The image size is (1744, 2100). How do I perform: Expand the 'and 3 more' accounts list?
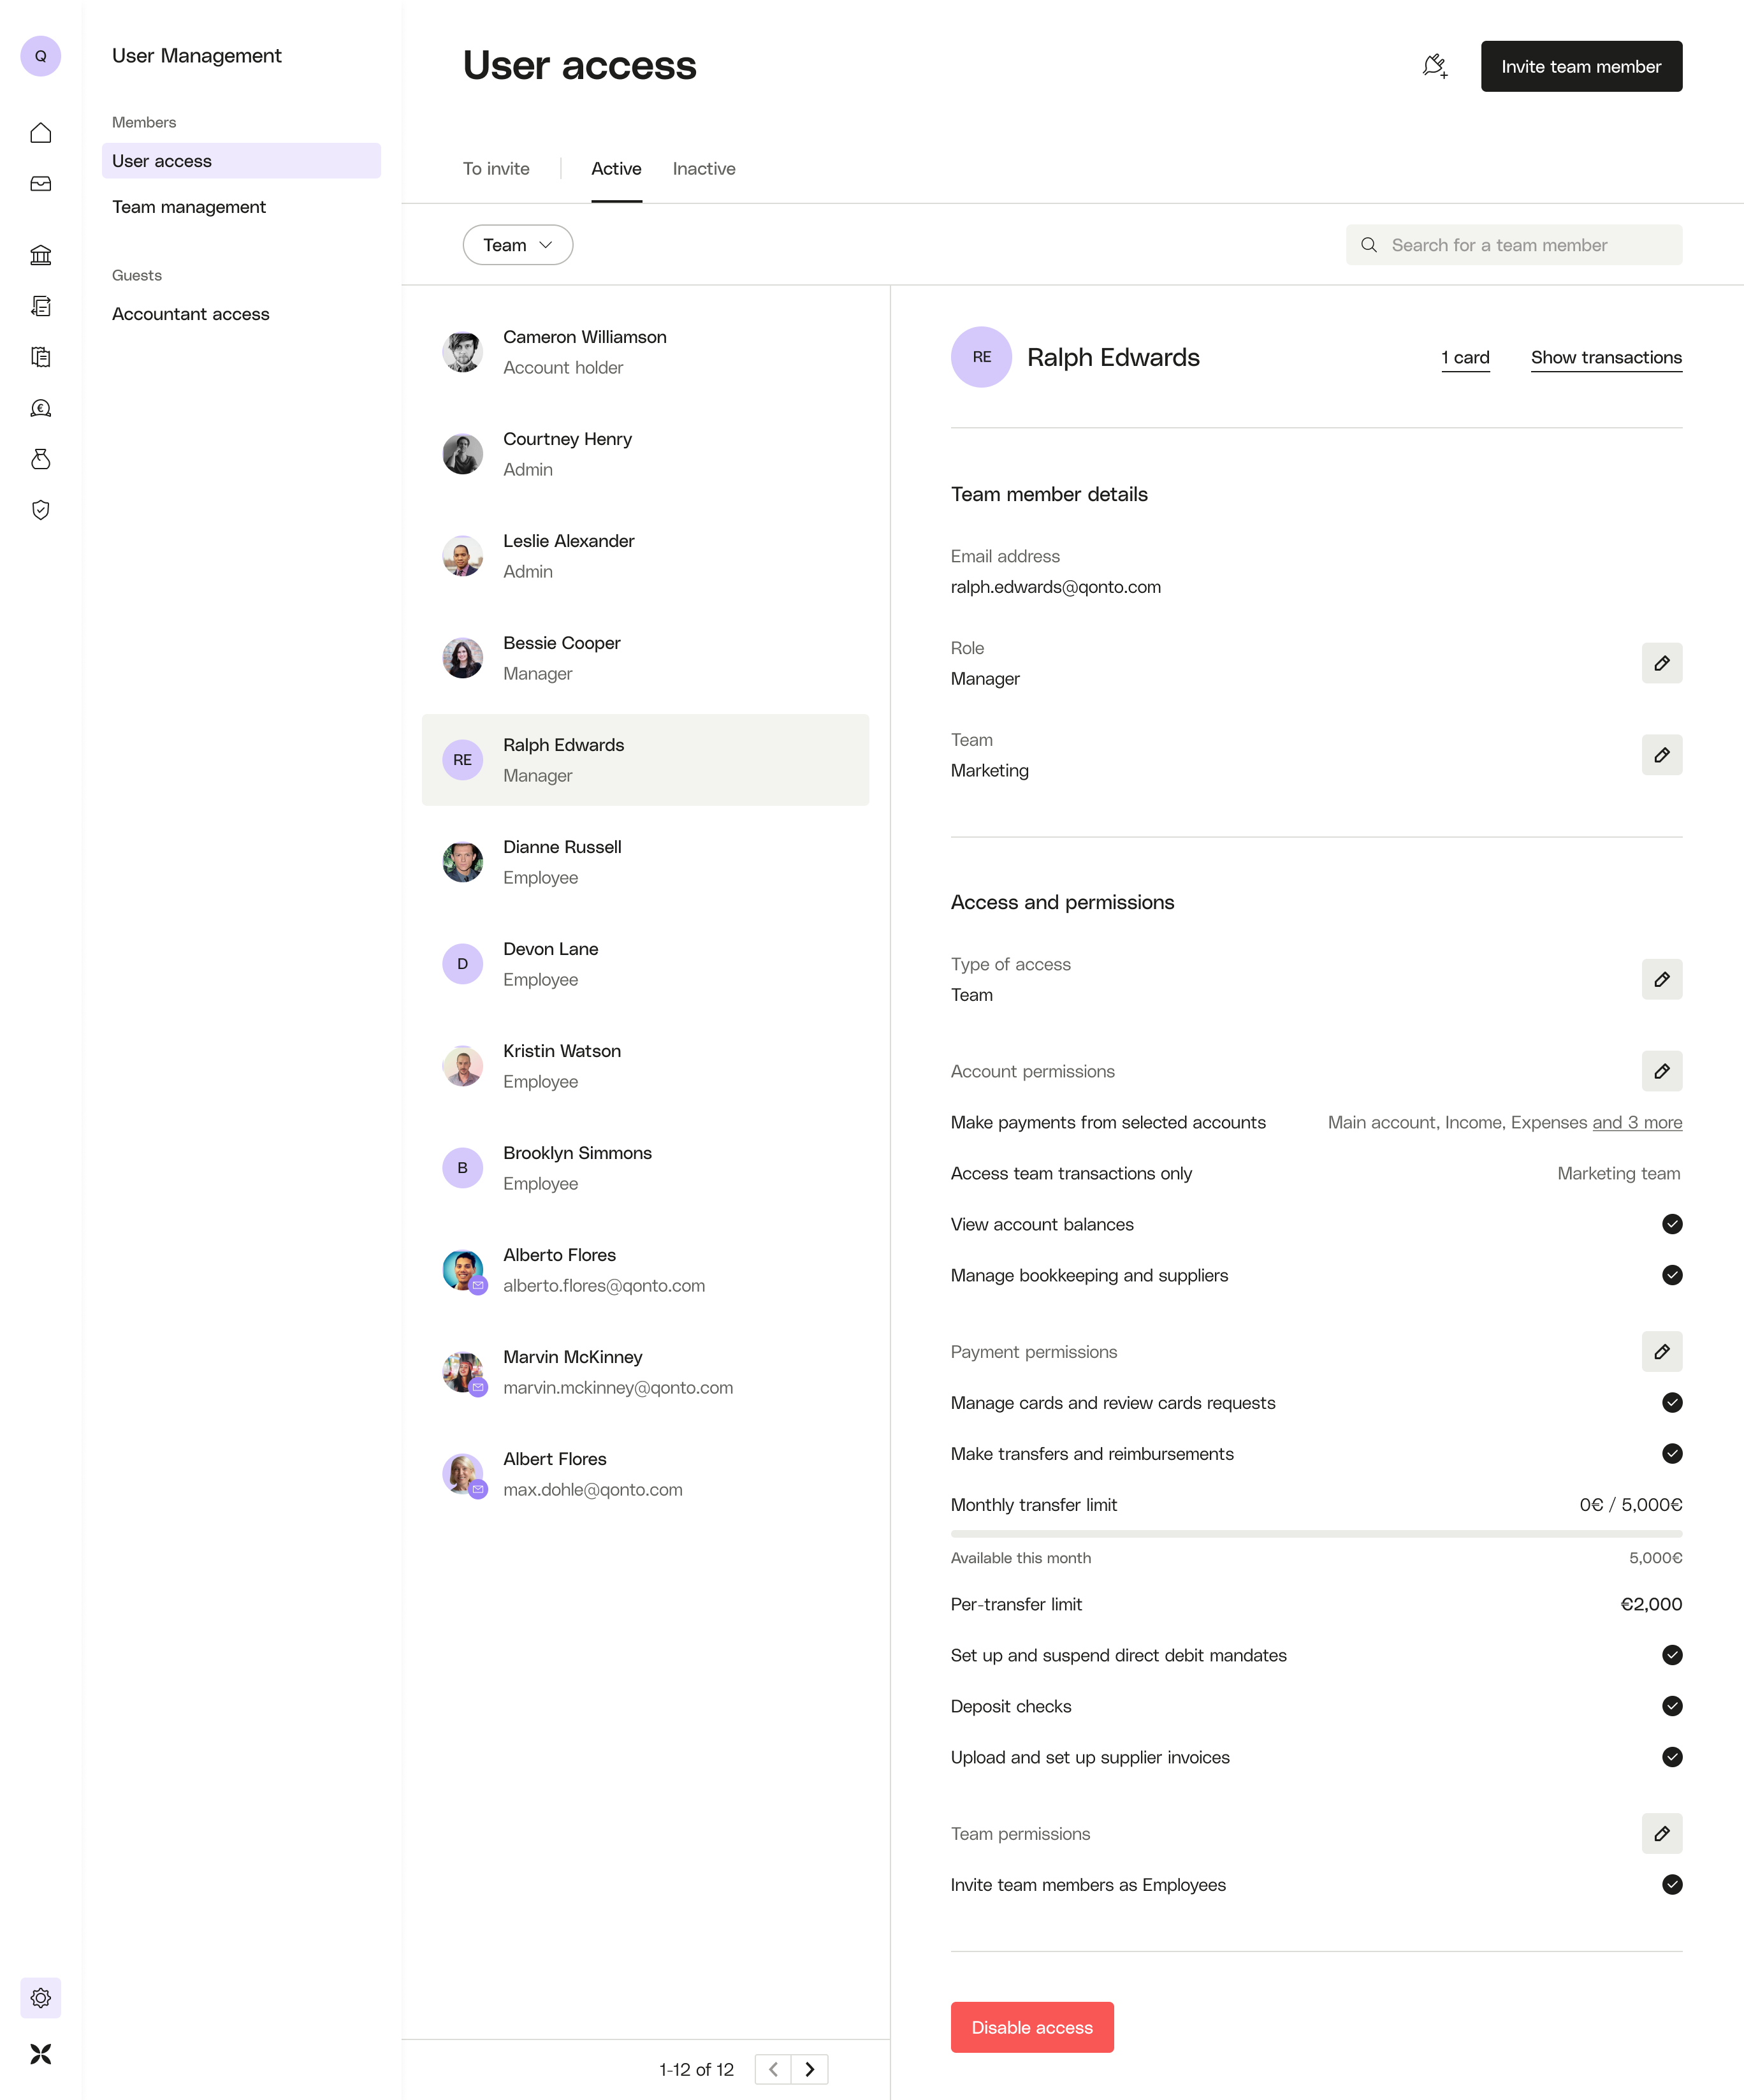tap(1636, 1122)
